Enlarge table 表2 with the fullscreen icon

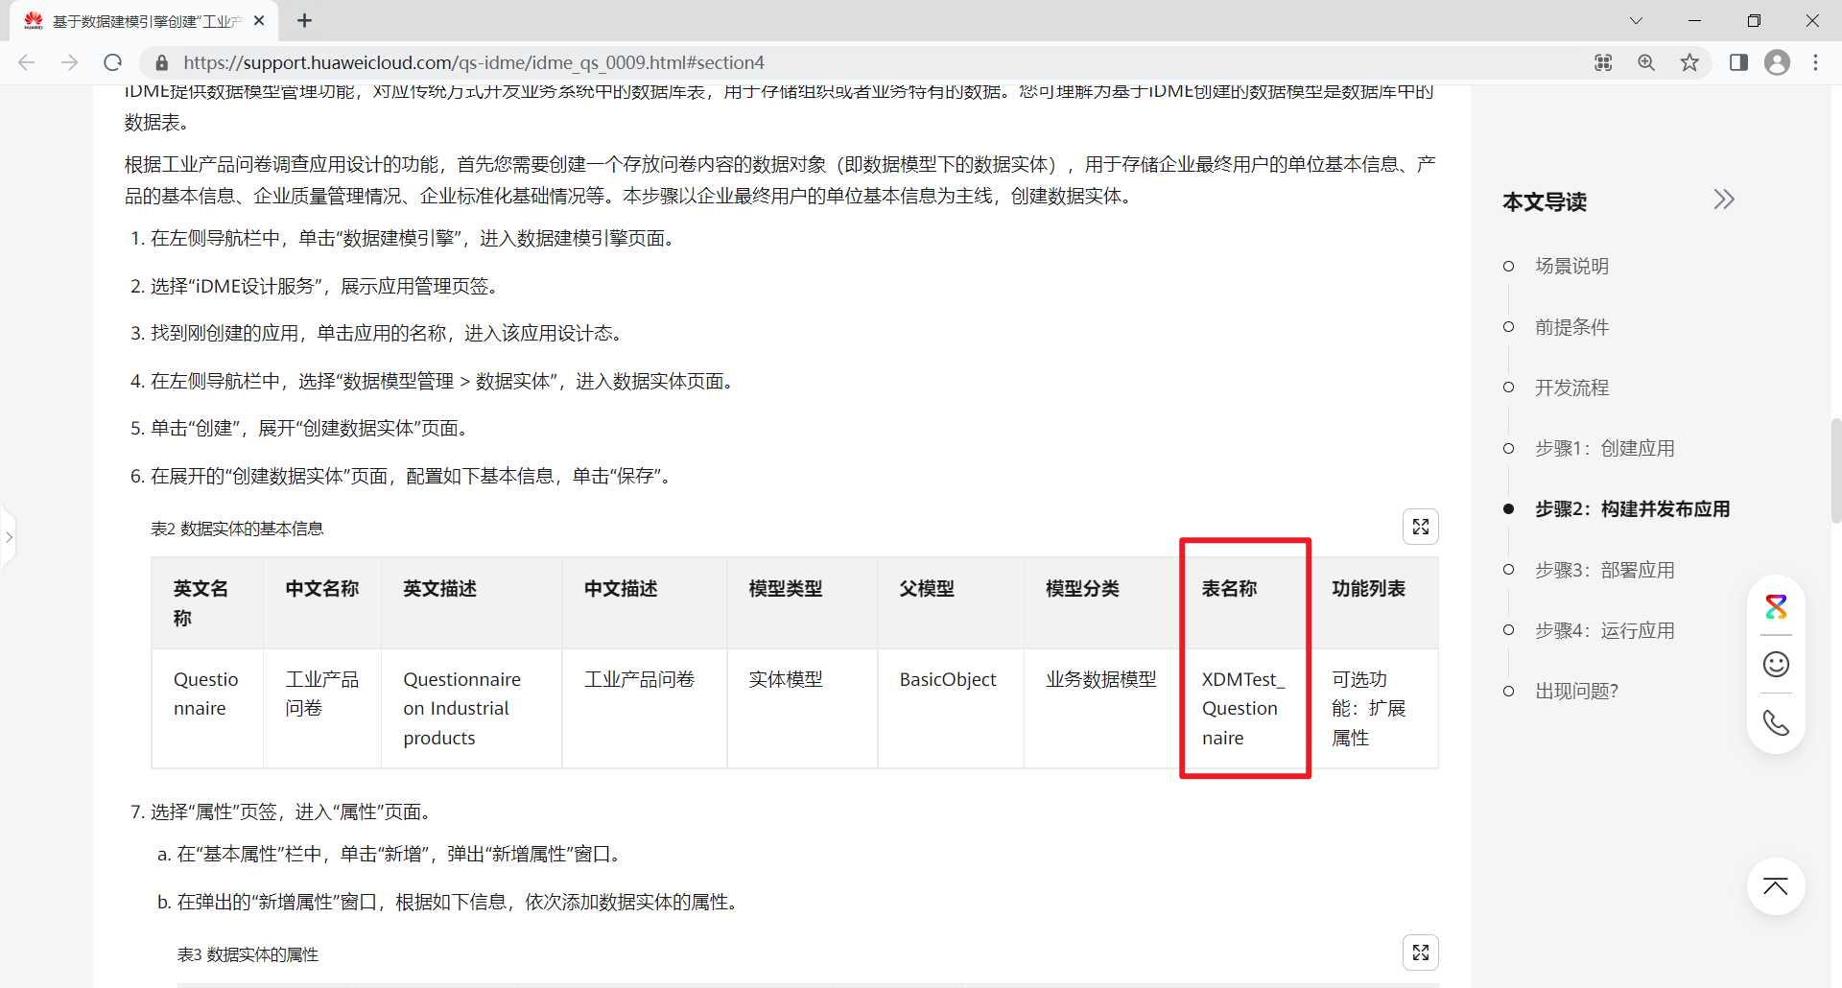click(x=1421, y=527)
